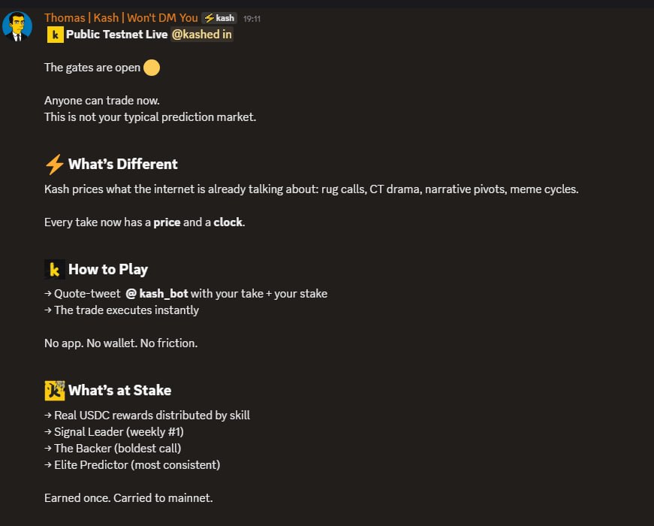This screenshot has width=654, height=526.
Task: Click the 'Earned once. Carried to mainnet.' line
Action: pos(128,498)
